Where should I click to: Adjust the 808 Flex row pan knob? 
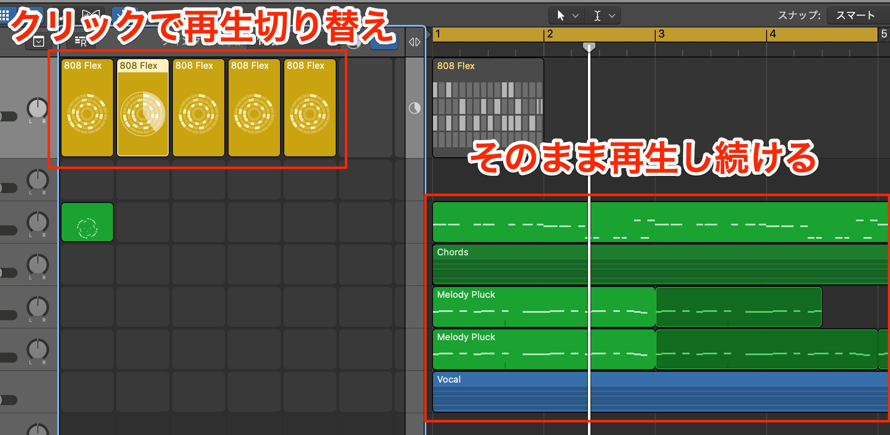pyautogui.click(x=37, y=108)
